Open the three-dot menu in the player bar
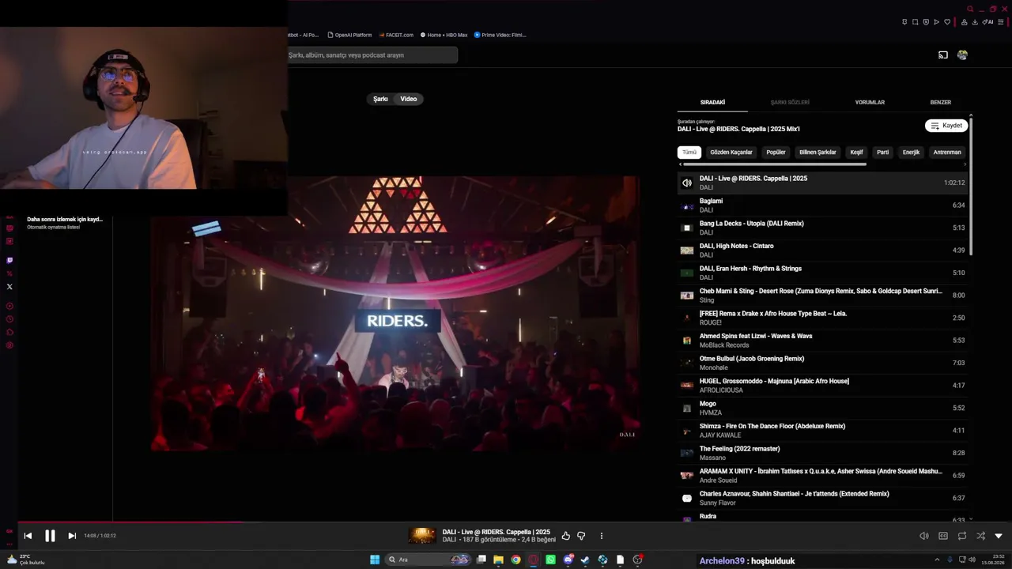Viewport: 1012px width, 569px height. tap(602, 536)
